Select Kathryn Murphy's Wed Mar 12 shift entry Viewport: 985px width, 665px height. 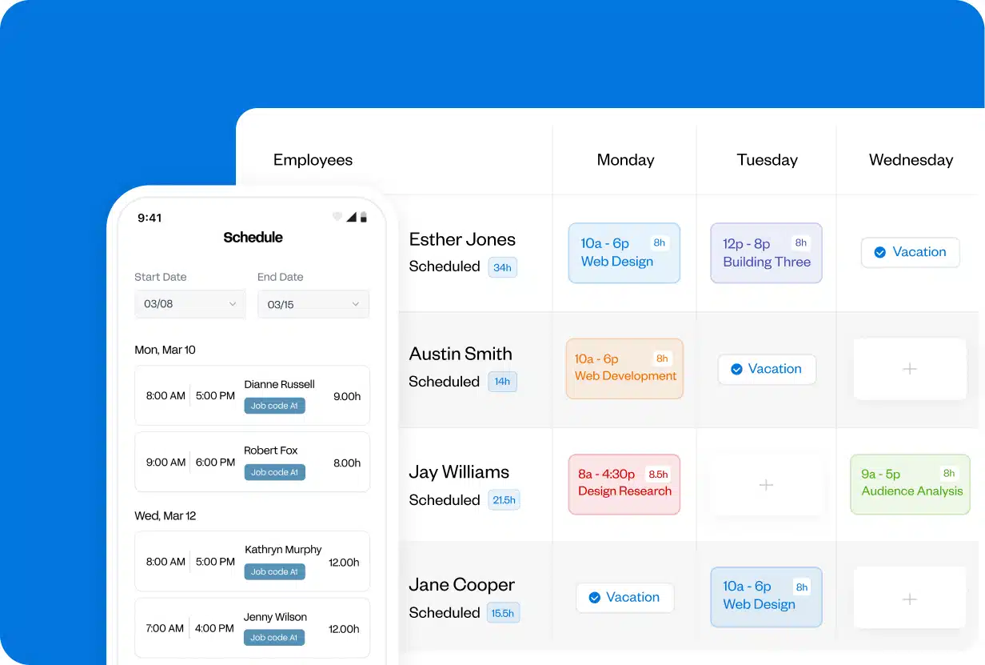(252, 561)
